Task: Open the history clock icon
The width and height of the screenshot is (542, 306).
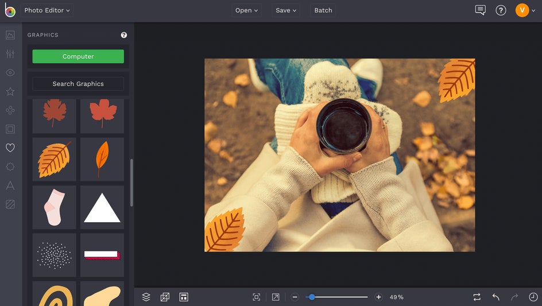Action: [533, 297]
